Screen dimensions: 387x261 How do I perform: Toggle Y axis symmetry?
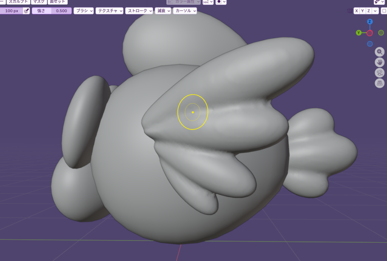362,11
